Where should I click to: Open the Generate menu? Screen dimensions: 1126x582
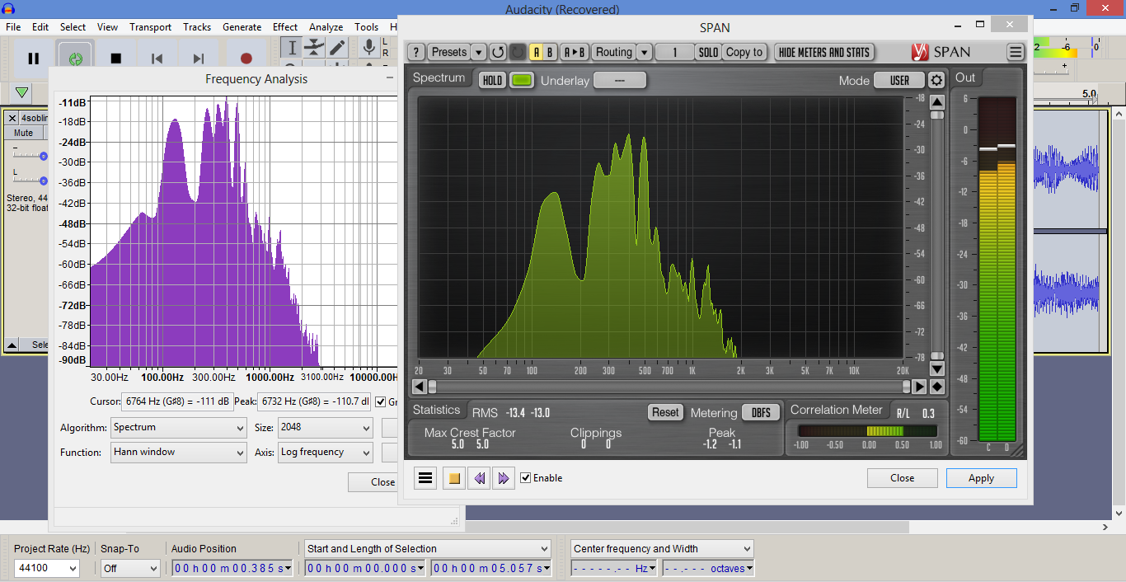click(242, 27)
